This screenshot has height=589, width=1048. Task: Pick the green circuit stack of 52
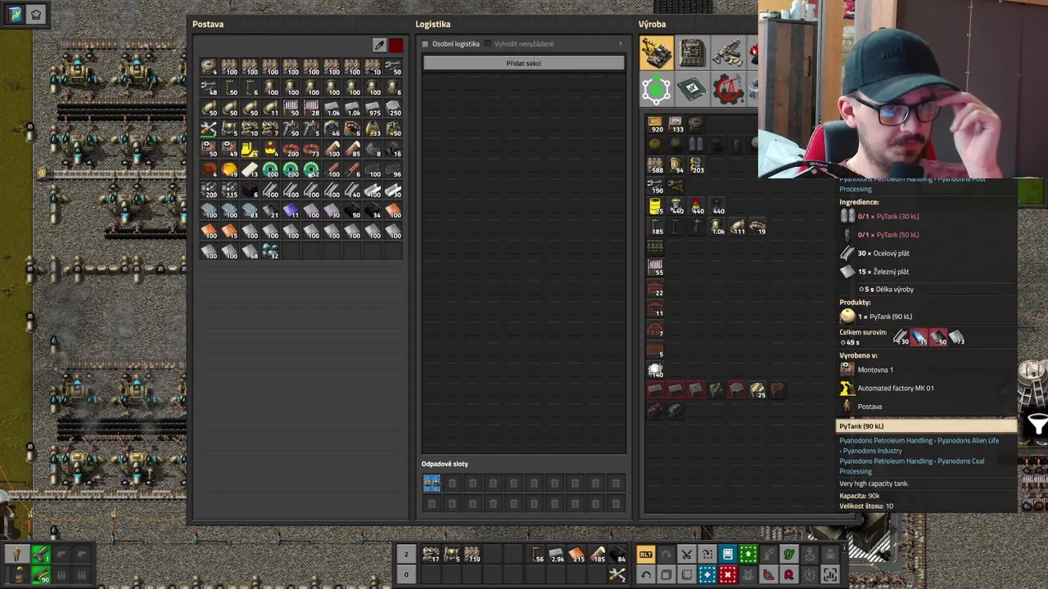311,169
